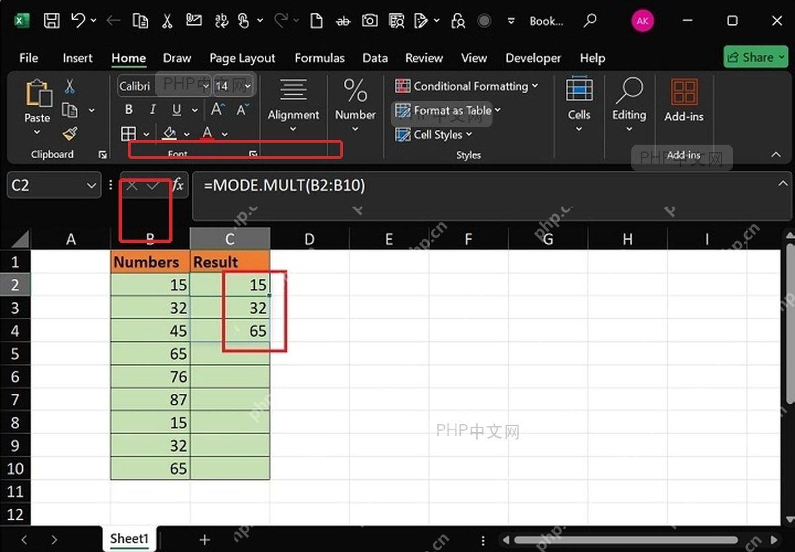The height and width of the screenshot is (552, 795).
Task: Collapse the ribbon with chevron
Action: (x=776, y=155)
